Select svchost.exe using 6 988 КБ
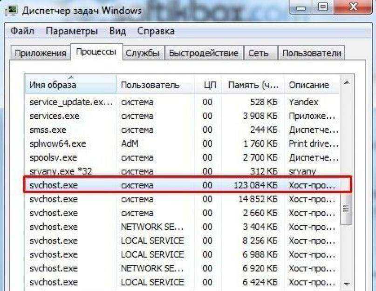 coord(182,255)
